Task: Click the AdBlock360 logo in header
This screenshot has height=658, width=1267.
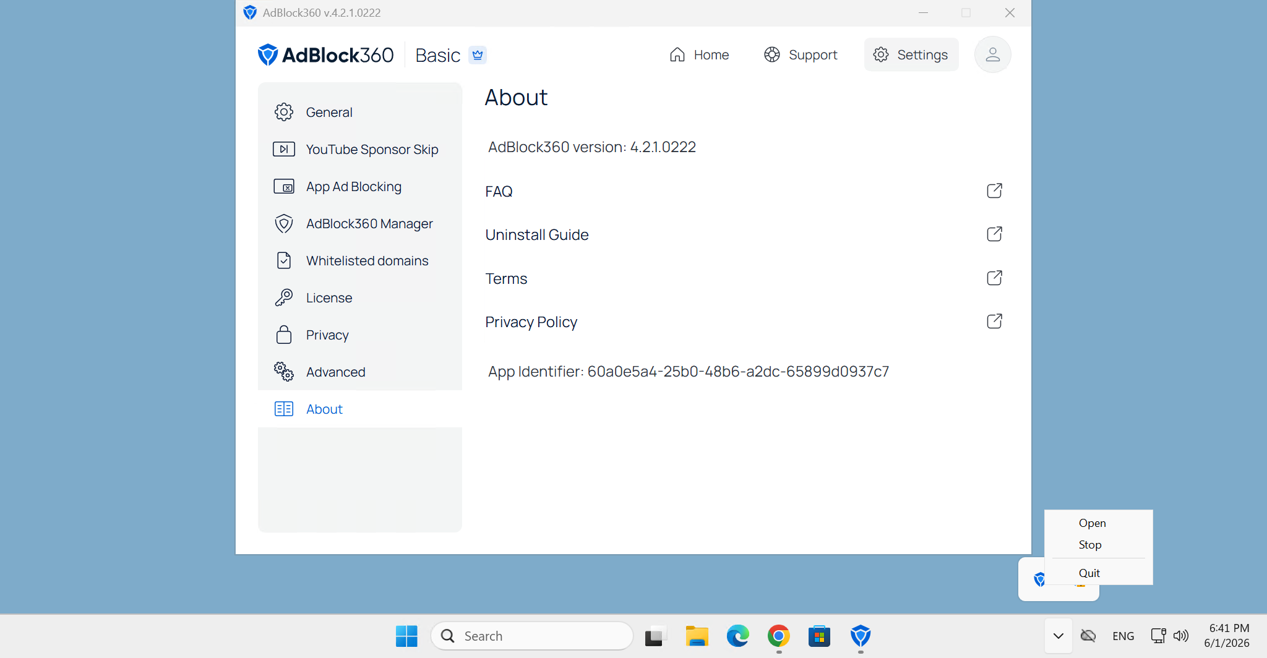Action: tap(325, 55)
